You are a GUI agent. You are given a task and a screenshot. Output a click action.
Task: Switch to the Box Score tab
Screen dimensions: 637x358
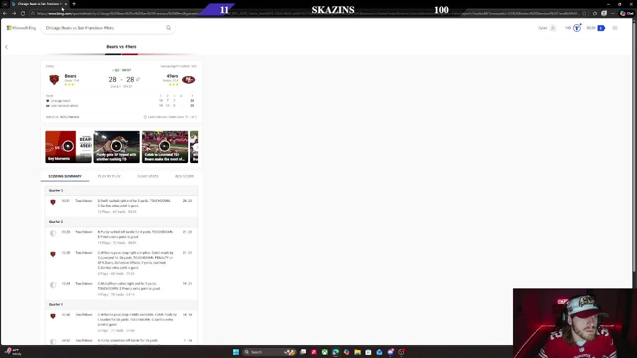pos(185,176)
